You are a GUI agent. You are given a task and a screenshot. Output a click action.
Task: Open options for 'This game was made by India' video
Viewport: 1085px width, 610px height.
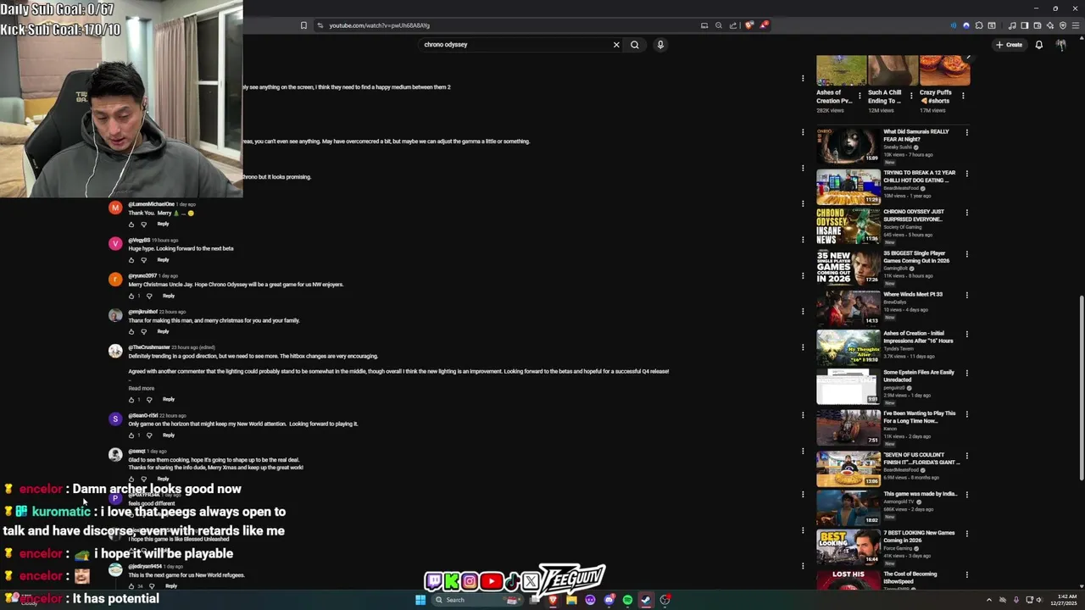[966, 495]
